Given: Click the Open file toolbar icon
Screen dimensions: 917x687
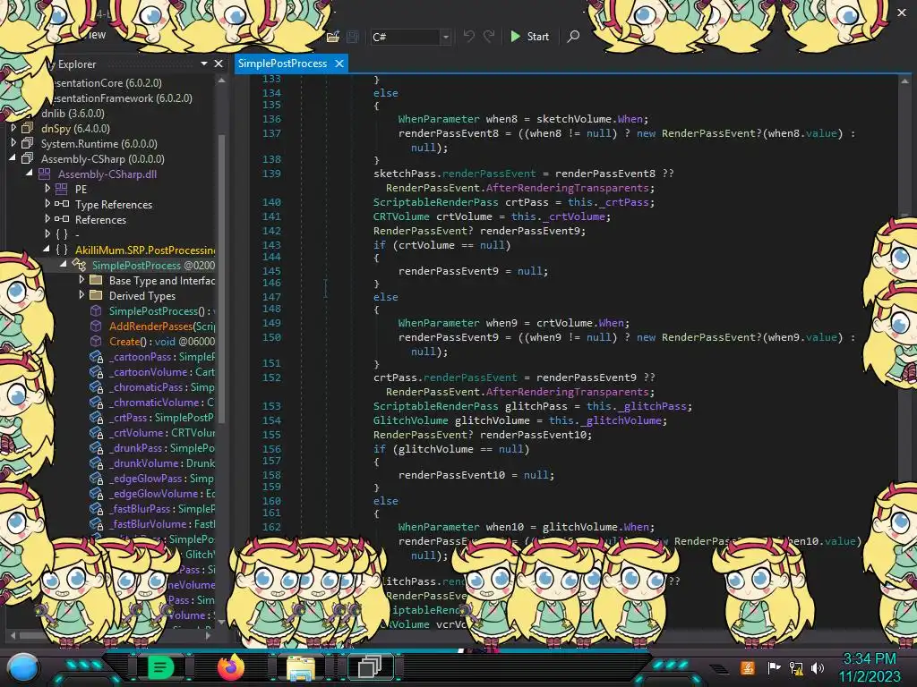Looking at the screenshot, I should [333, 37].
